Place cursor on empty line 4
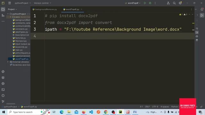This screenshot has height=115, width=205. [x=112, y=36]
